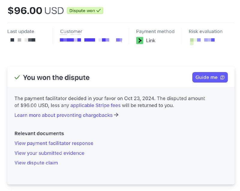Click the green Link payment method icon

click(x=139, y=40)
